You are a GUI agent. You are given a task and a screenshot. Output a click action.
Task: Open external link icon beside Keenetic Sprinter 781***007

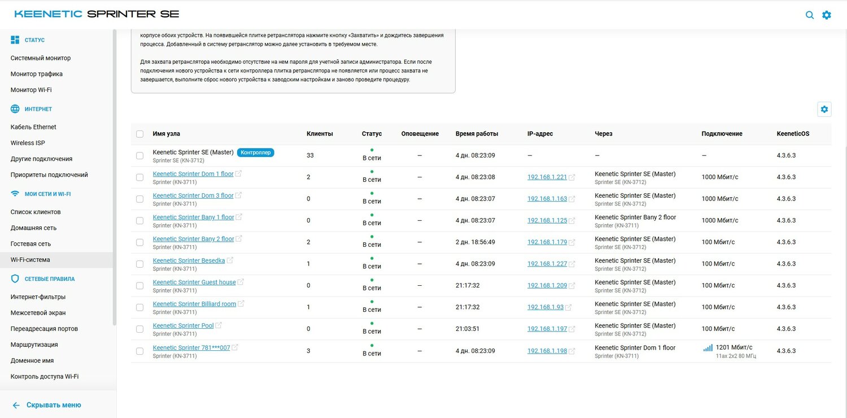[235, 347]
